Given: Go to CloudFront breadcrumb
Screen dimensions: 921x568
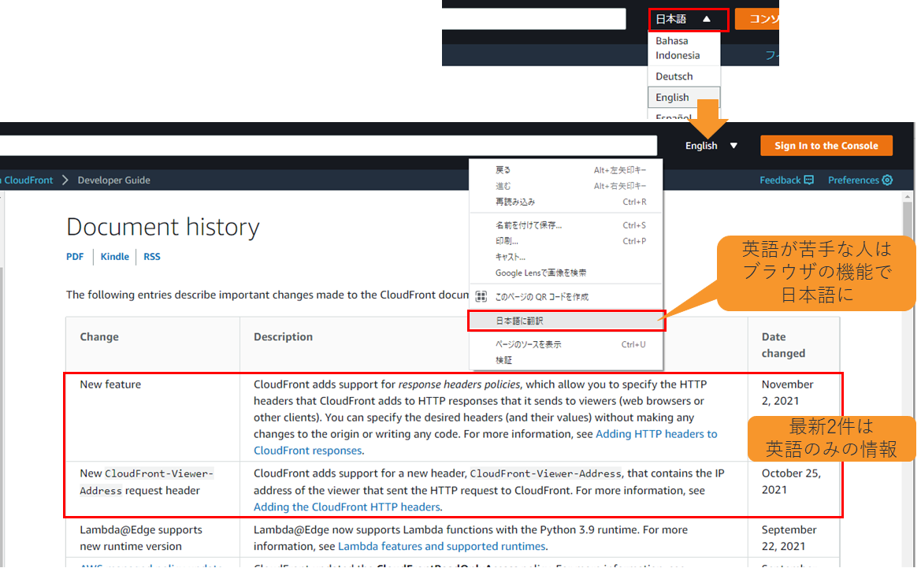Looking at the screenshot, I should 28,180.
